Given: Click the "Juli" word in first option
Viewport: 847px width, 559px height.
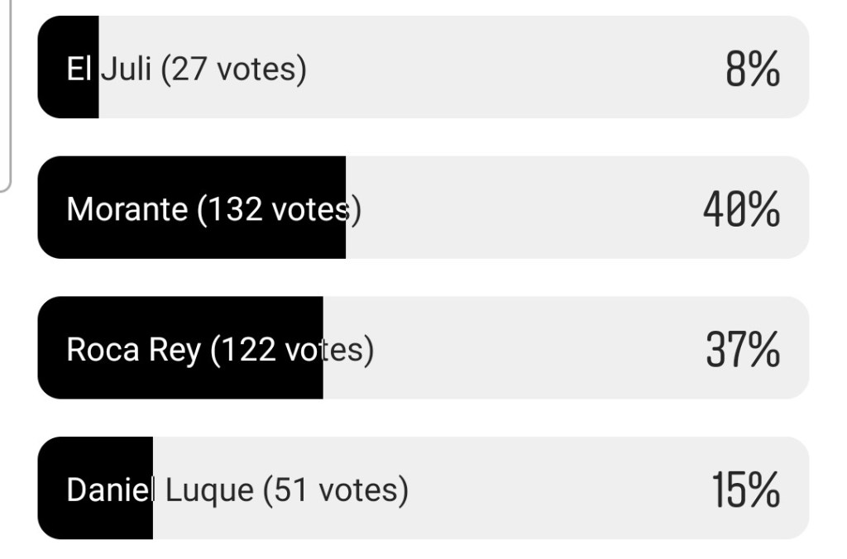Looking at the screenshot, I should coord(126,69).
